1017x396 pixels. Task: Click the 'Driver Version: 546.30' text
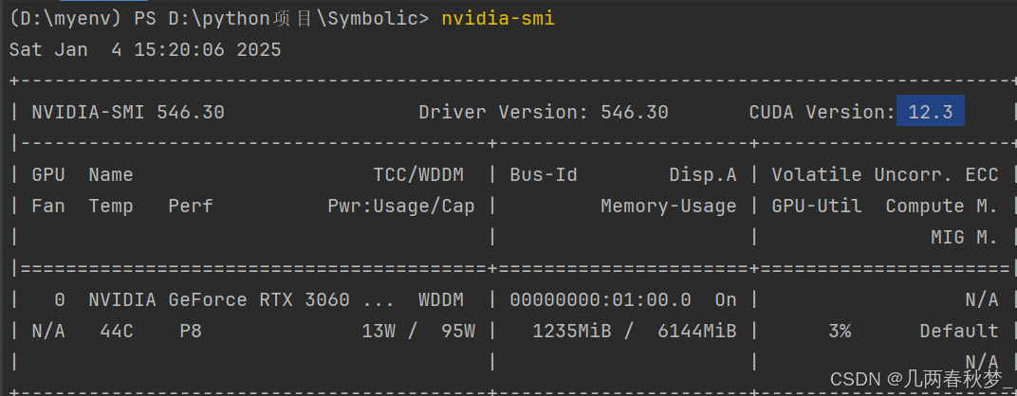[544, 112]
